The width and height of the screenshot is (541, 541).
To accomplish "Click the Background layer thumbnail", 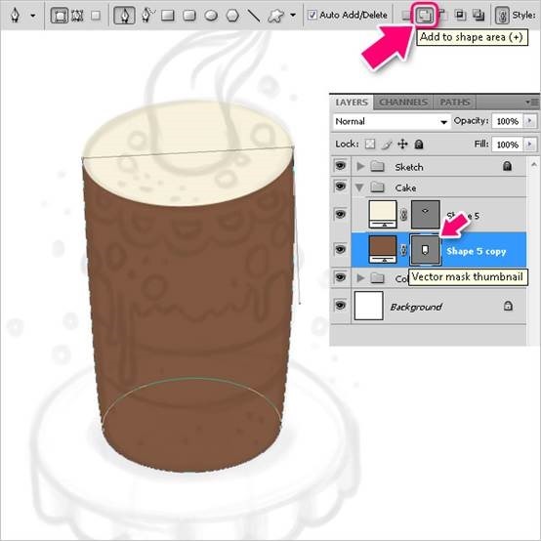I will click(x=369, y=306).
